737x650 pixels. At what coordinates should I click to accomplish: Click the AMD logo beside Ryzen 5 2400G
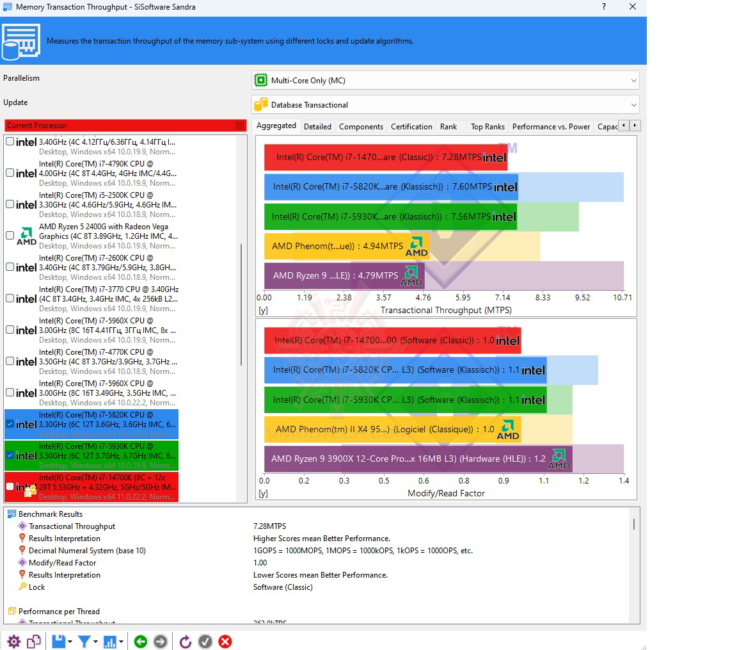[26, 236]
